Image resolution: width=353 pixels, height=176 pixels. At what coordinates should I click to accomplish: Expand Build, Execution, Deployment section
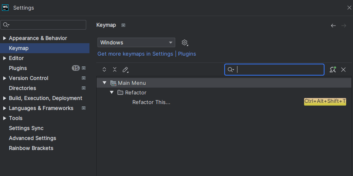click(x=4, y=98)
